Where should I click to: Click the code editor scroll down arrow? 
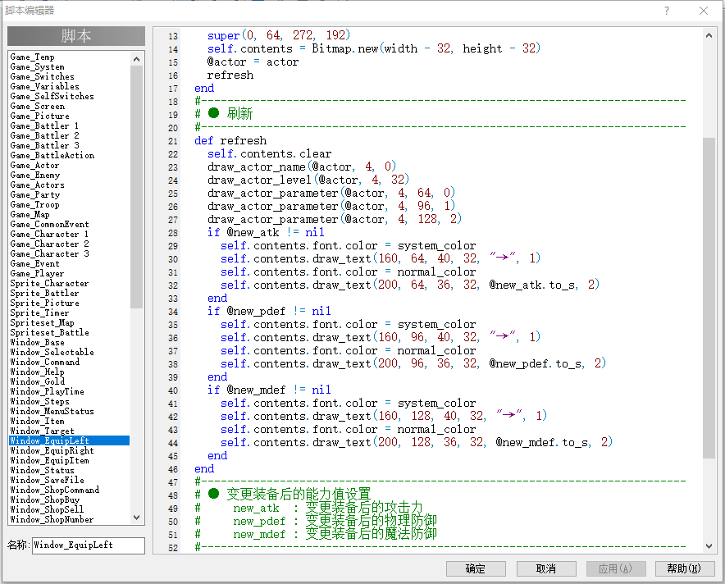(x=709, y=545)
